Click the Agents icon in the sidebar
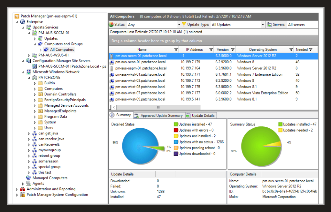This screenshot has width=331, height=212. point(29,183)
